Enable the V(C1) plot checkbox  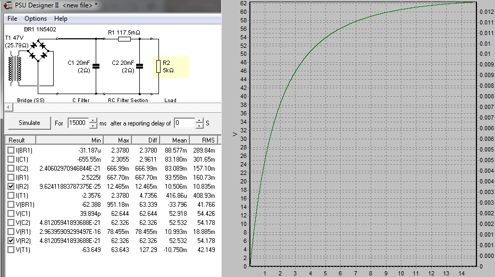pos(11,214)
